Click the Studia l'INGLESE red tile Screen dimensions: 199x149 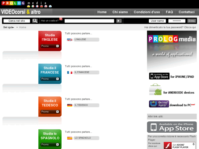pyautogui.click(x=50, y=41)
